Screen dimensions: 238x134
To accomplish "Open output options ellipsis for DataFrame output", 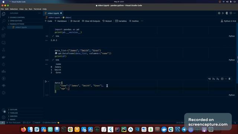I will [x=46, y=64].
